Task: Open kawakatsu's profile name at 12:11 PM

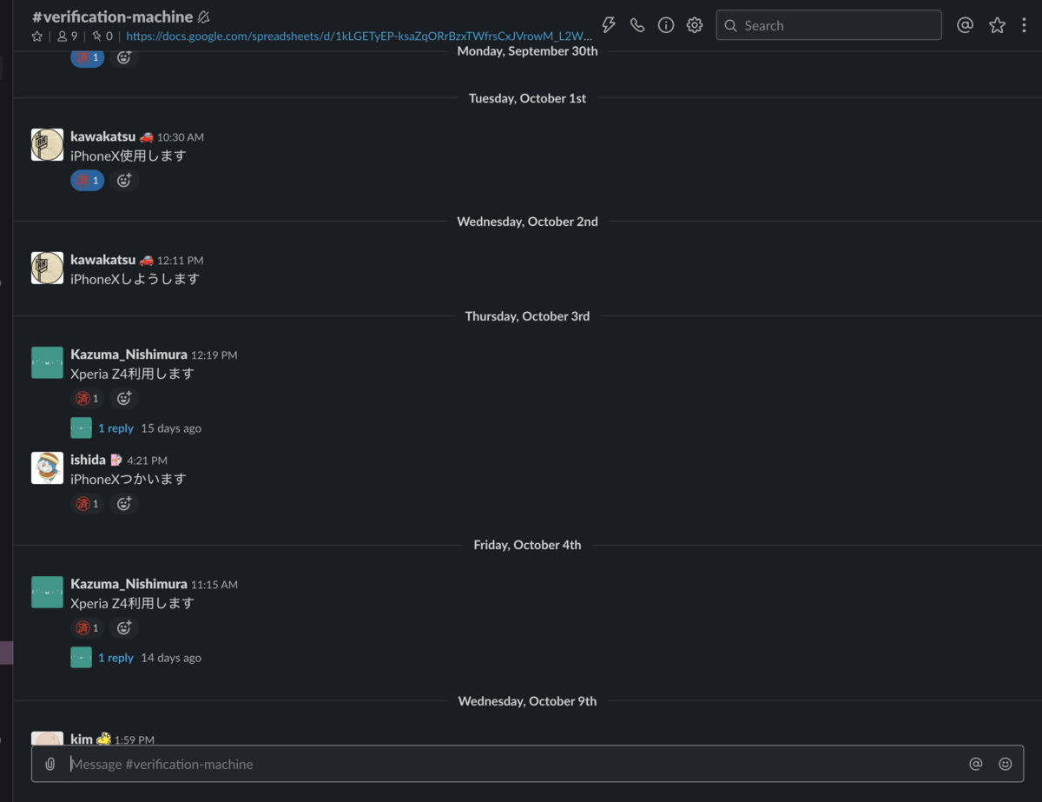Action: pos(102,260)
